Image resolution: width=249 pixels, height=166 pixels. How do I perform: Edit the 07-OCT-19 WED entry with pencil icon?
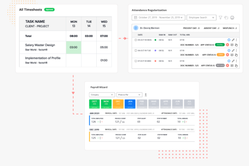click(x=233, y=61)
